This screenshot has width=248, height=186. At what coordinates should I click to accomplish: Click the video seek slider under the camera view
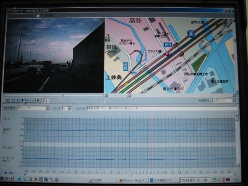pos(53,95)
